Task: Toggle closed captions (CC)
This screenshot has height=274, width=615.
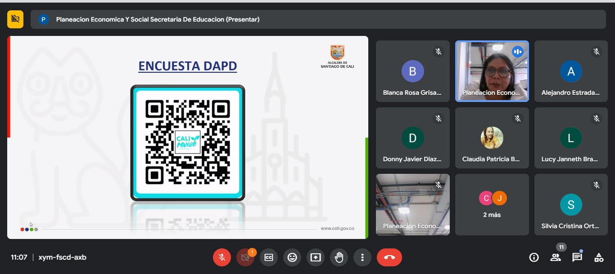Action: pyautogui.click(x=269, y=257)
